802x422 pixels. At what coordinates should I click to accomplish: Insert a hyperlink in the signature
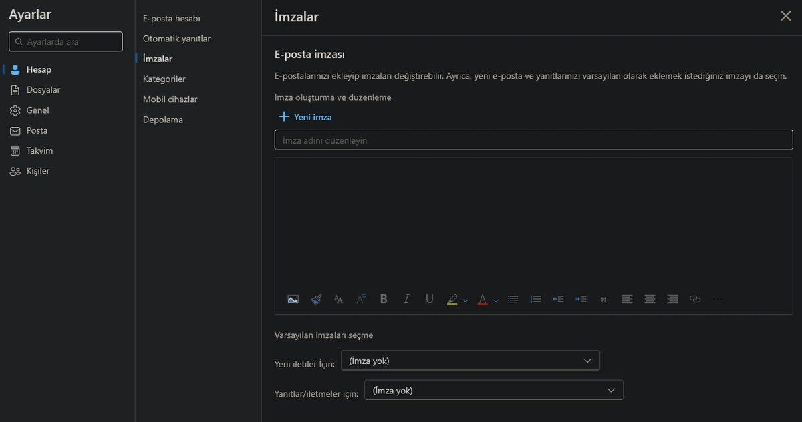click(x=695, y=300)
